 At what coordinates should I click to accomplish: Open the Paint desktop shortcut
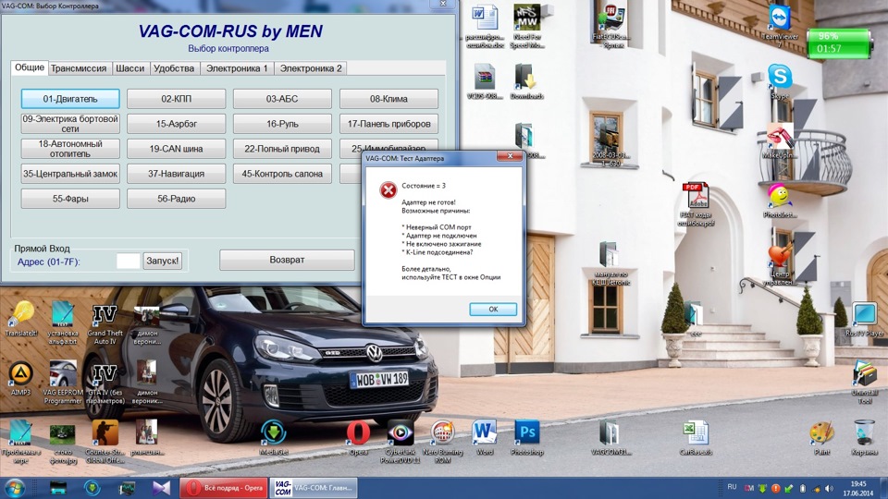(x=821, y=438)
